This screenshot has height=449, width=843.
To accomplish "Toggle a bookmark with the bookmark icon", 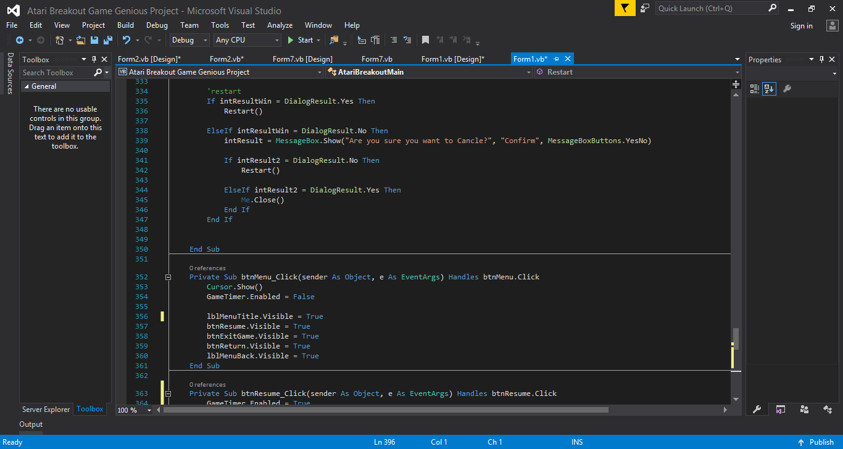I will pyautogui.click(x=426, y=40).
